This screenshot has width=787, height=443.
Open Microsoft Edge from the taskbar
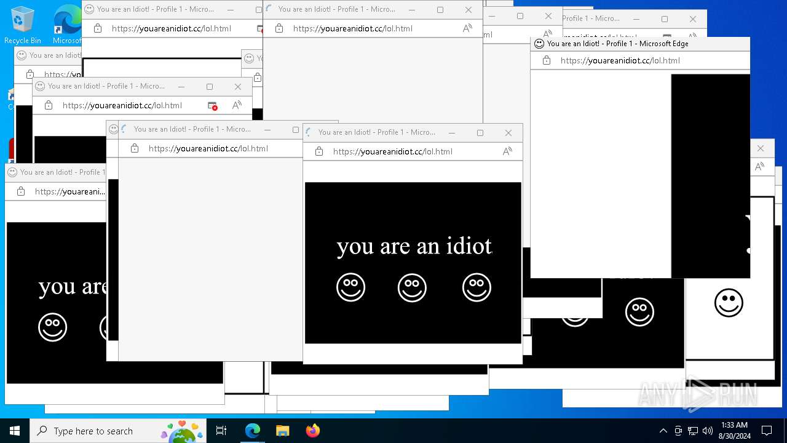(253, 431)
